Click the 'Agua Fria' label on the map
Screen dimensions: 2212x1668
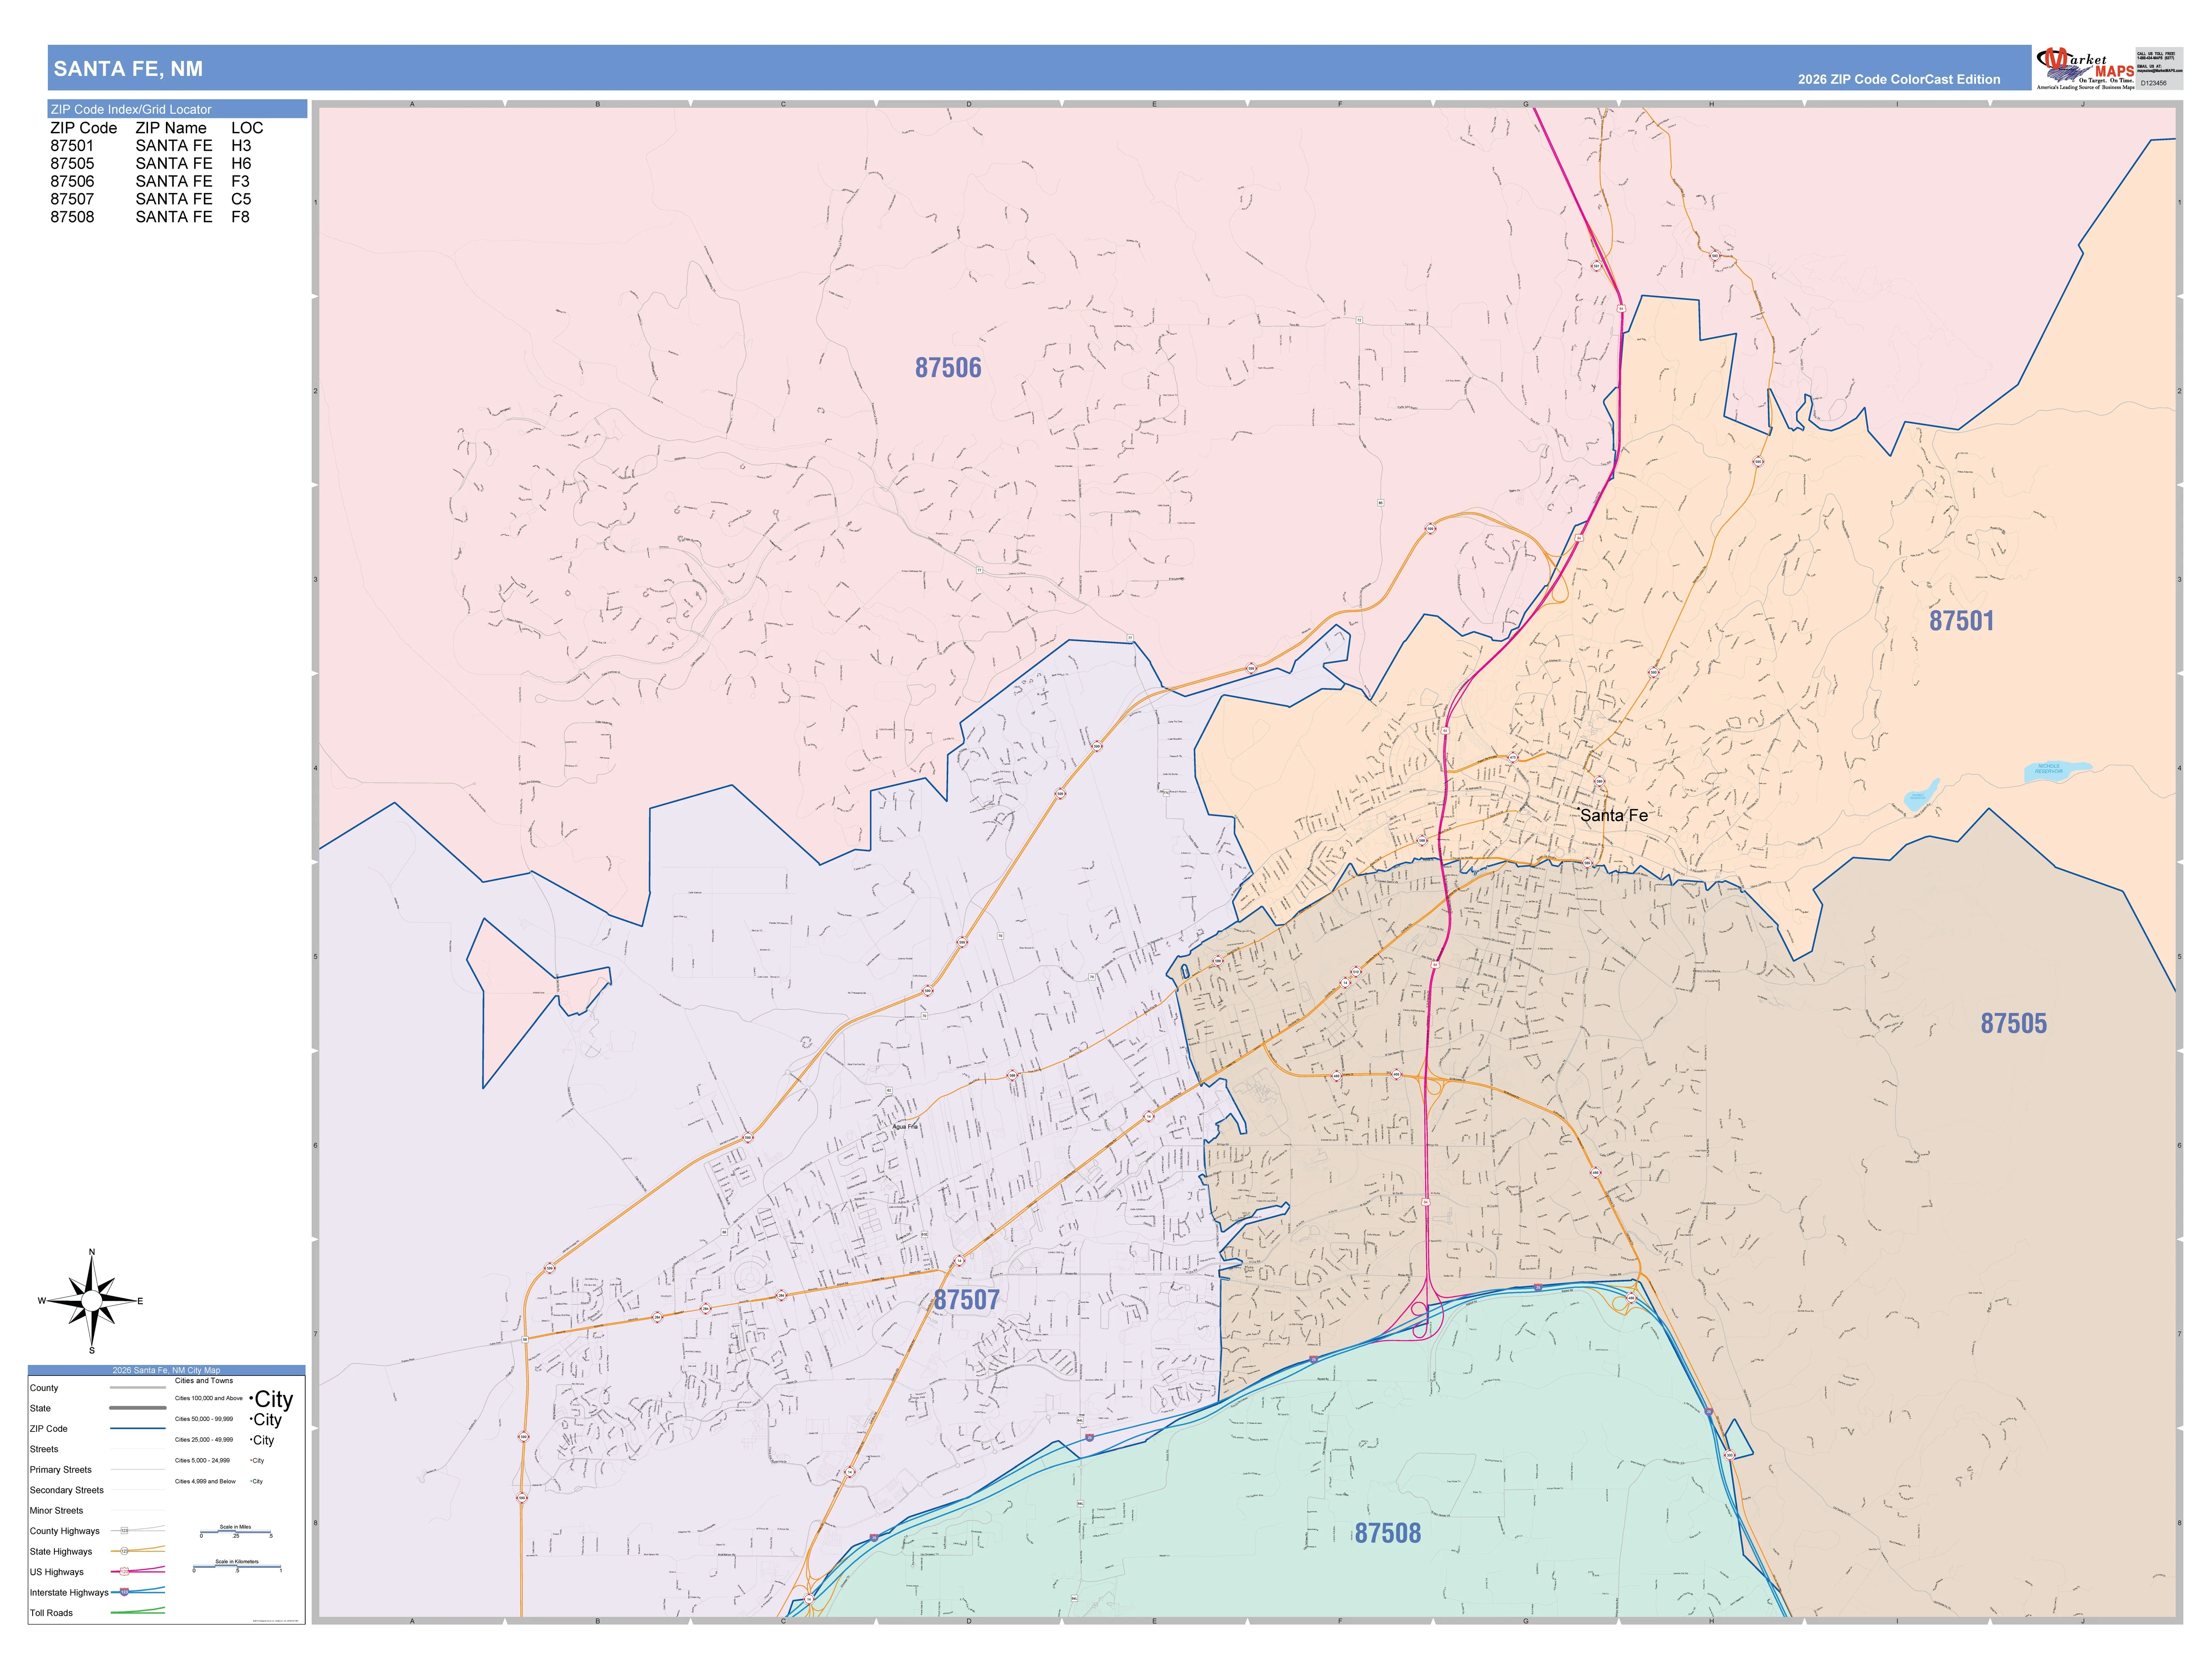click(x=905, y=1127)
